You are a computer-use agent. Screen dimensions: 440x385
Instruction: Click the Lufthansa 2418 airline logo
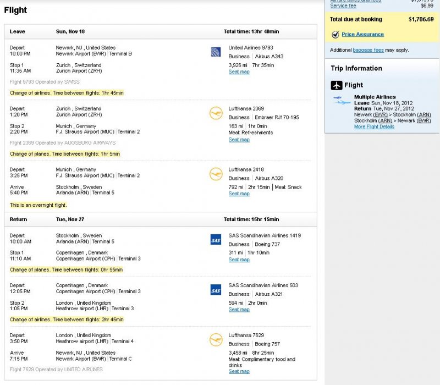pyautogui.click(x=216, y=174)
